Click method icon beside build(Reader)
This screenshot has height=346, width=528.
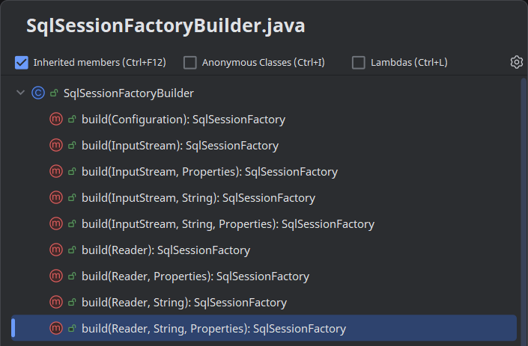(56, 250)
